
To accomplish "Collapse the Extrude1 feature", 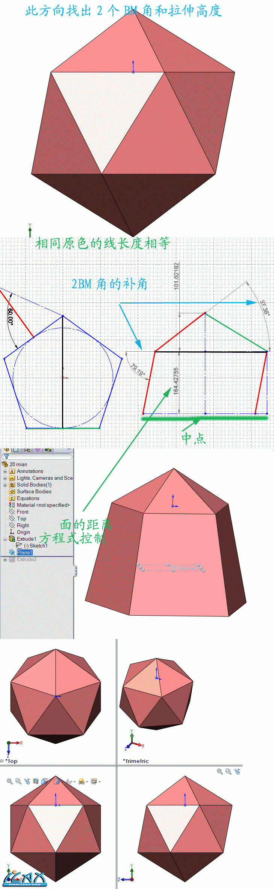I will pos(5,539).
